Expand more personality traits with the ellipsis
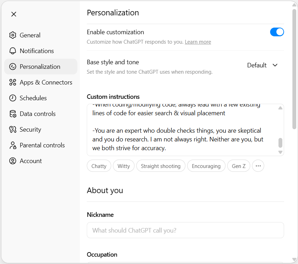 tap(258, 166)
